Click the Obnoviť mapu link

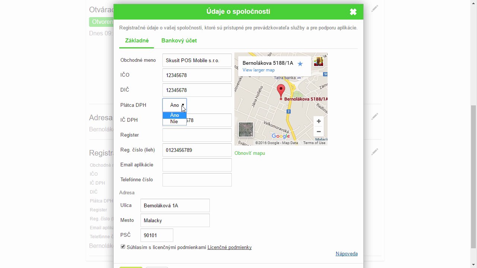(x=250, y=153)
